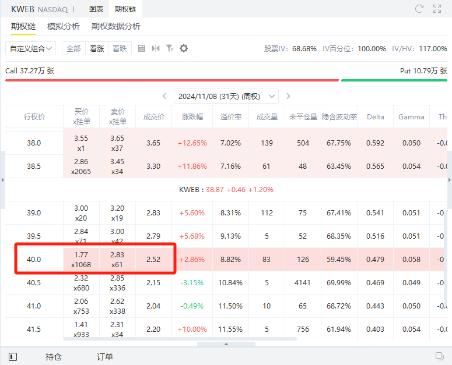
Task: Click bid price 2.86 x2065
Action: [81, 166]
